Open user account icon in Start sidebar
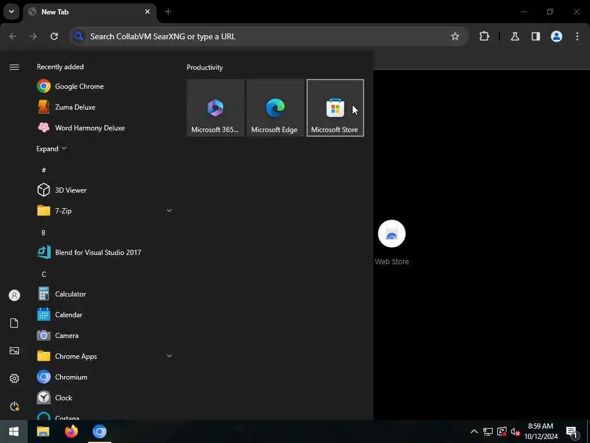The width and height of the screenshot is (590, 443). pos(14,295)
